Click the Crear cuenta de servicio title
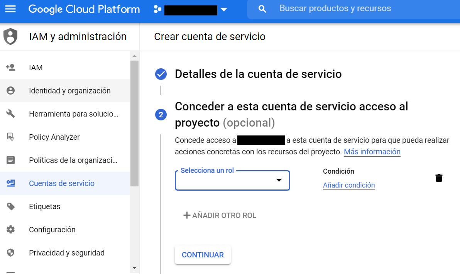This screenshot has width=460, height=274. (x=210, y=37)
